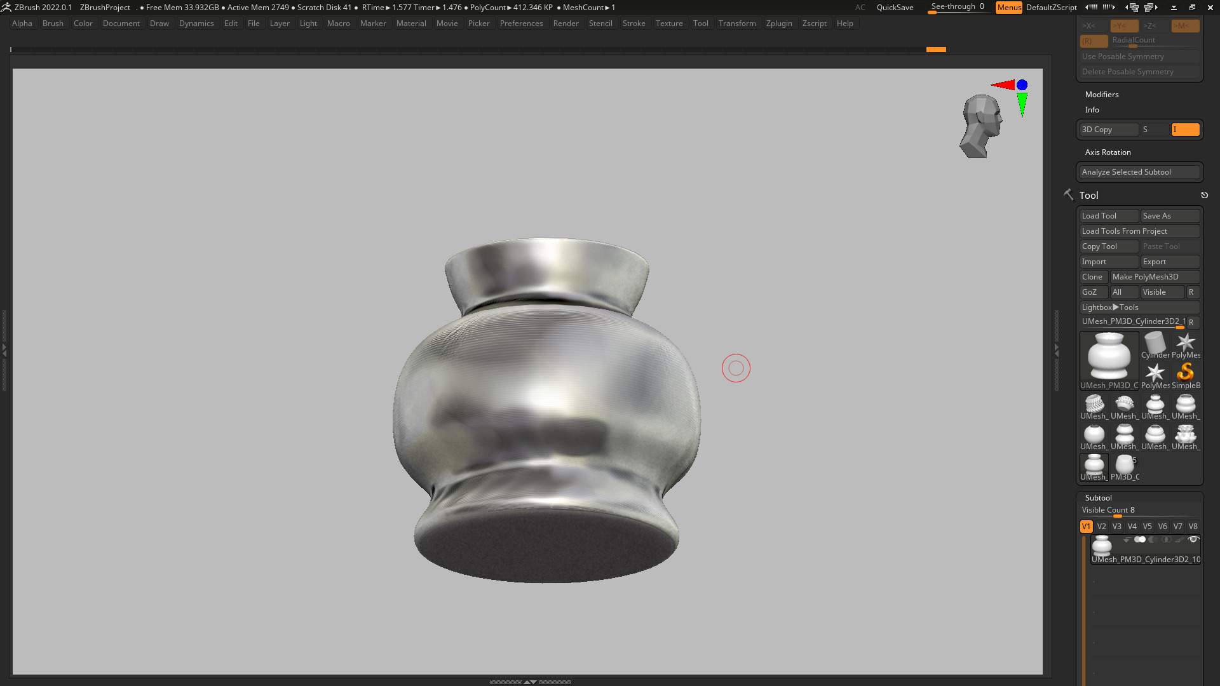The image size is (1220, 686).
Task: Select the spiky UMesh tool in last column
Action: click(x=1186, y=437)
